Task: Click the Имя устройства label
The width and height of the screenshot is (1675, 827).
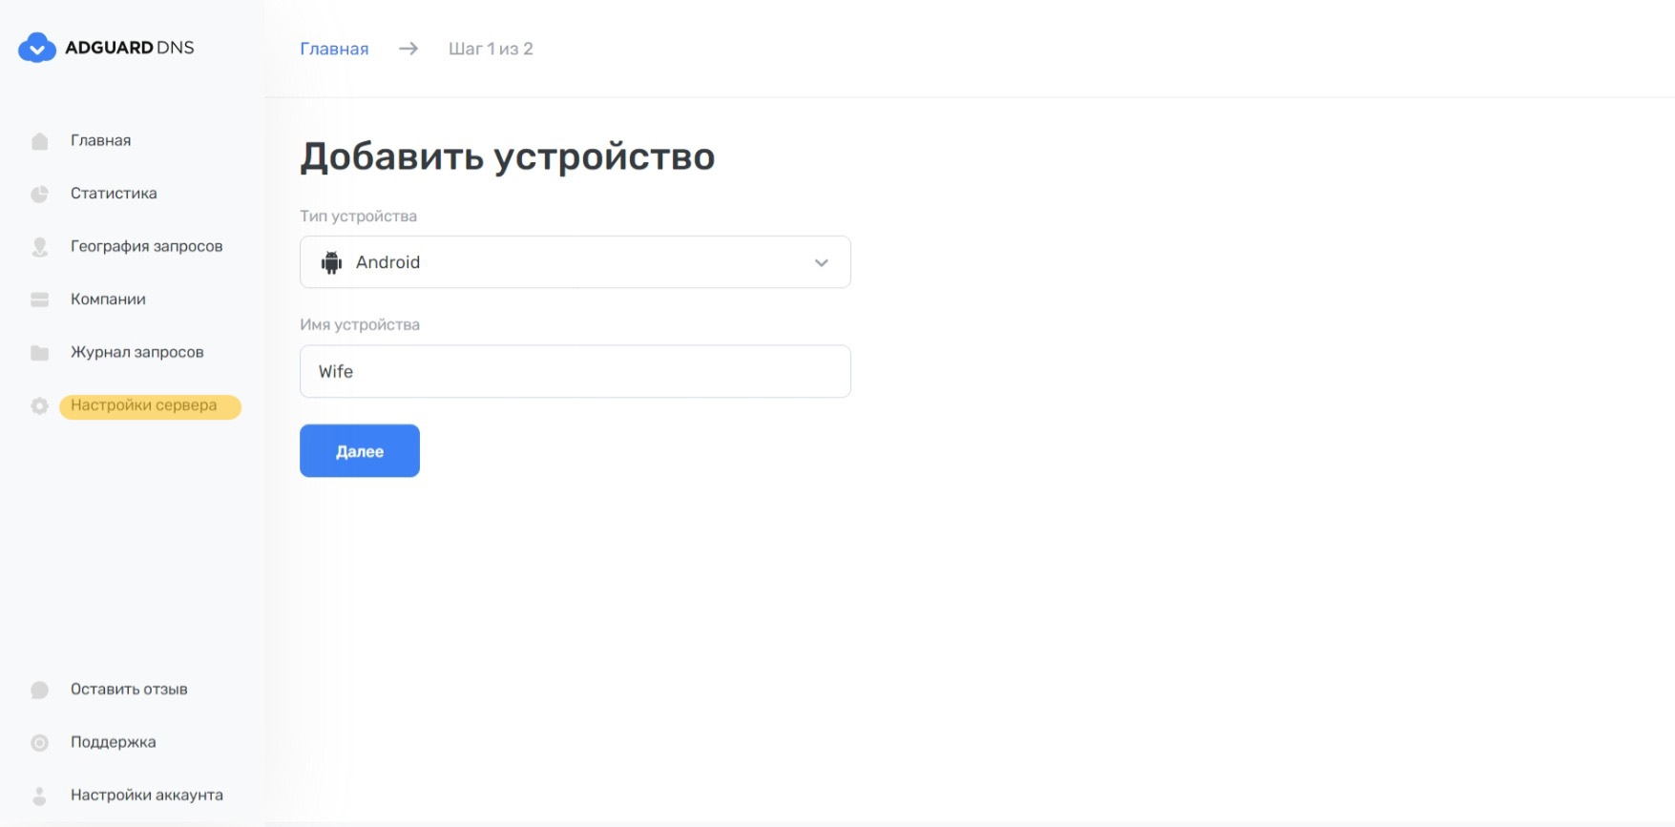Action: pos(360,324)
